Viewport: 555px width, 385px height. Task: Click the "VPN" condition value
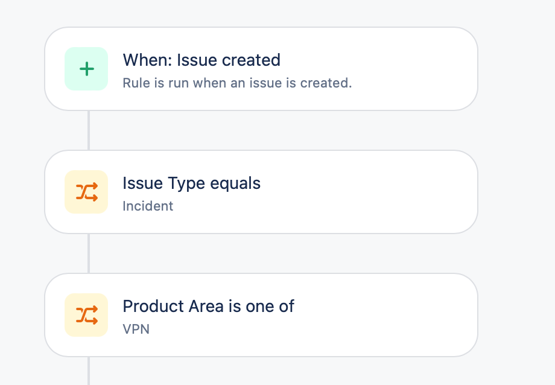pyautogui.click(x=136, y=329)
